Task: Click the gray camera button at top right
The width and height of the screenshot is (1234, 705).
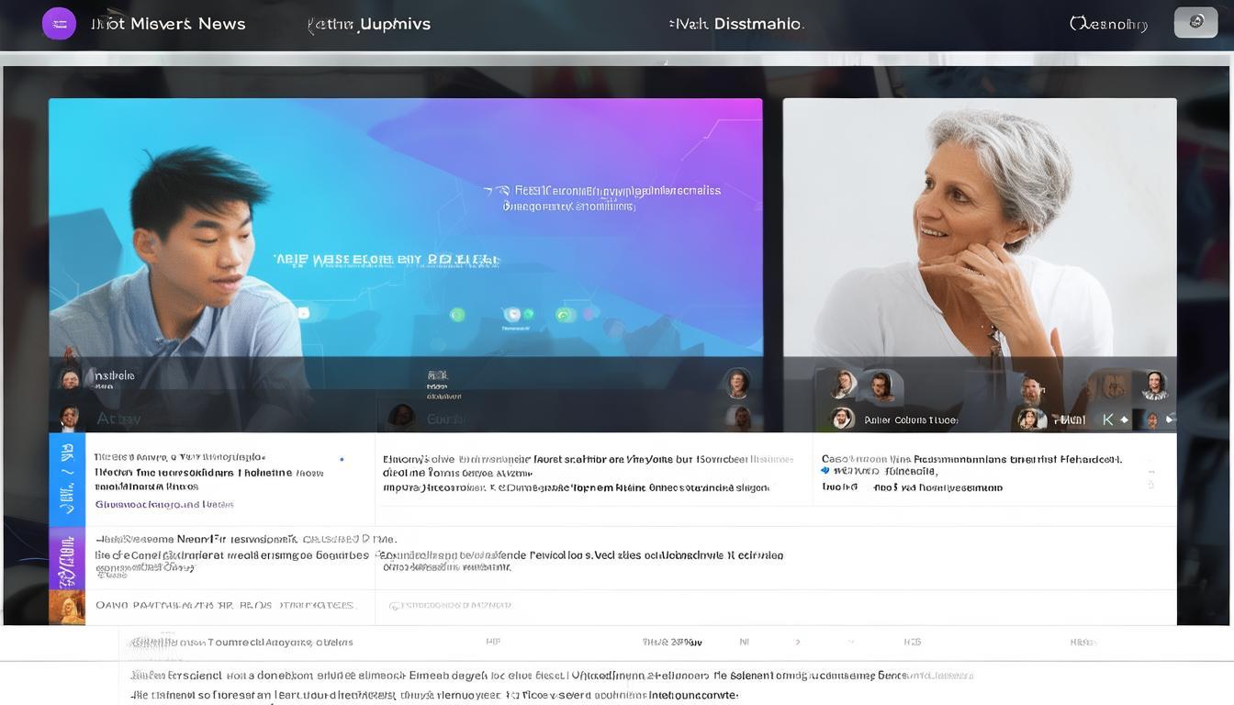Action: point(1195,22)
